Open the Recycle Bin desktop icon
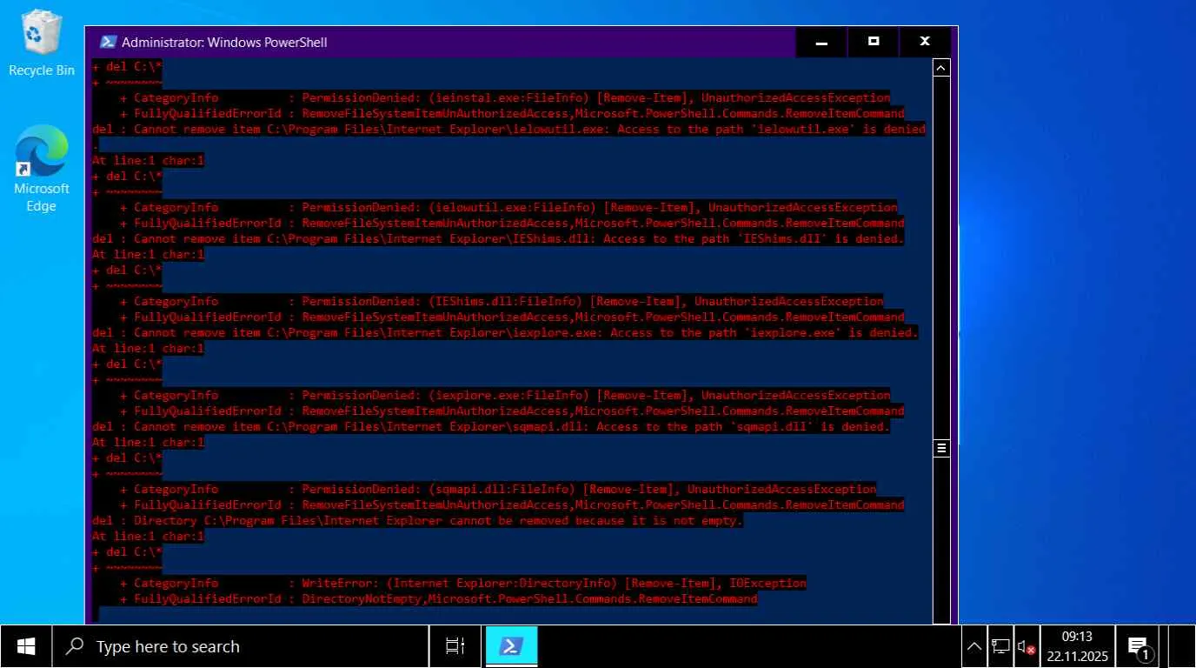Image resolution: width=1196 pixels, height=668 pixels. pos(41,43)
